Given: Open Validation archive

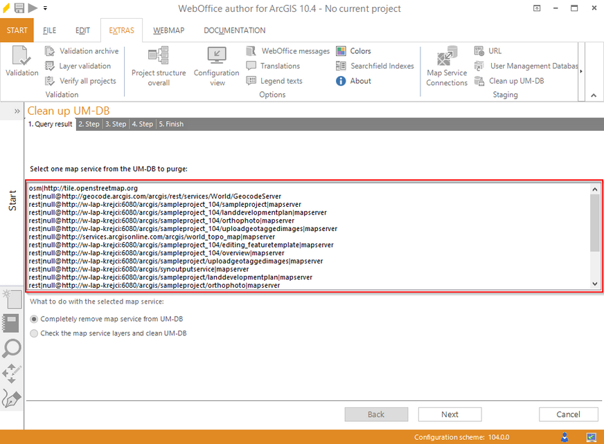Looking at the screenshot, I should (x=82, y=50).
